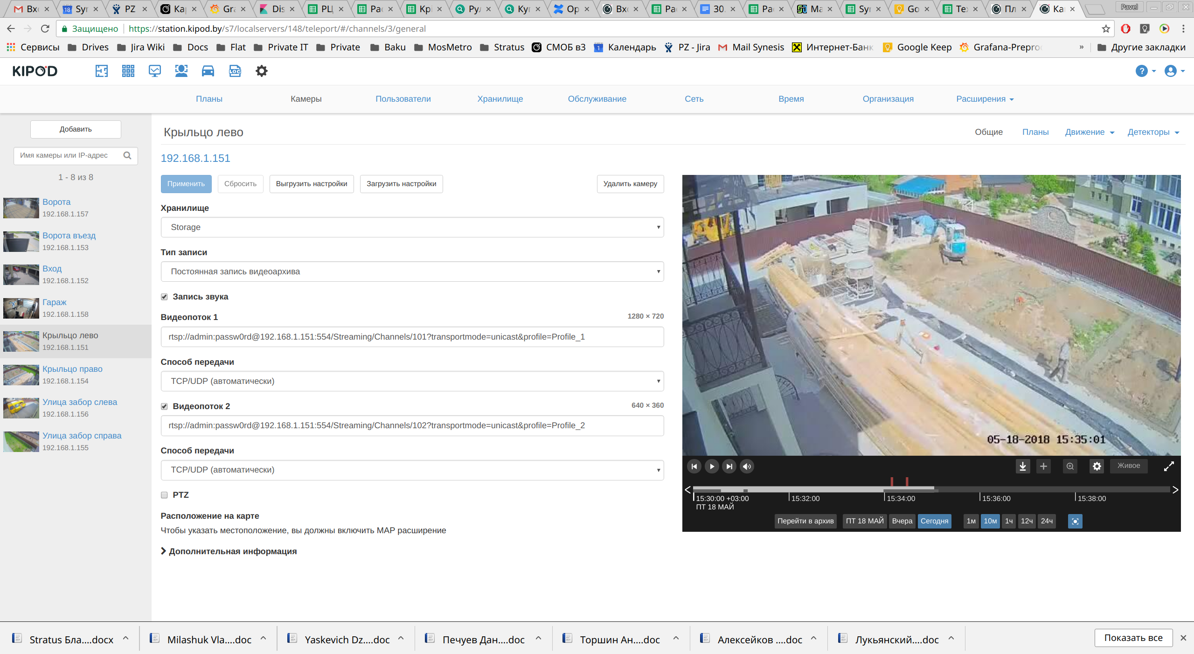Activate the zoom magnifier in player
The height and width of the screenshot is (654, 1194).
click(x=1070, y=466)
